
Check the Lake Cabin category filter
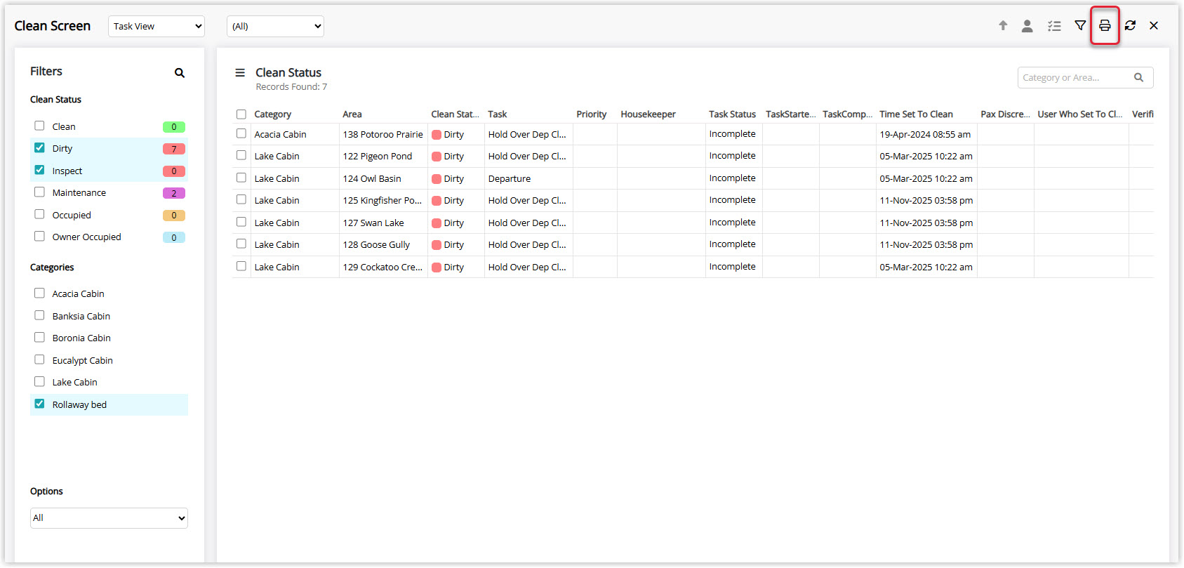click(x=39, y=381)
